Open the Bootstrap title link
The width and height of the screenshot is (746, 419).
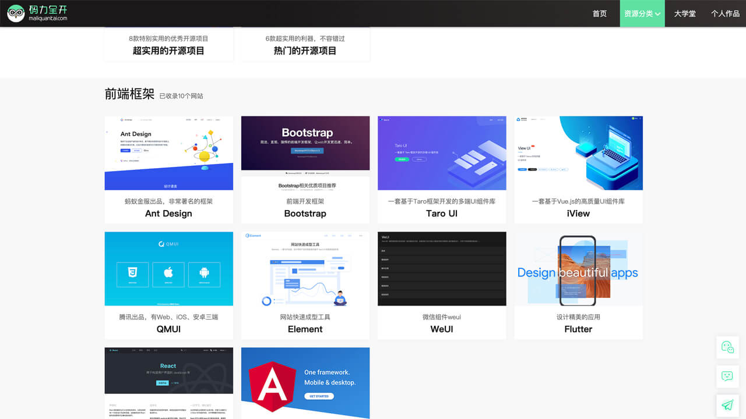point(305,214)
